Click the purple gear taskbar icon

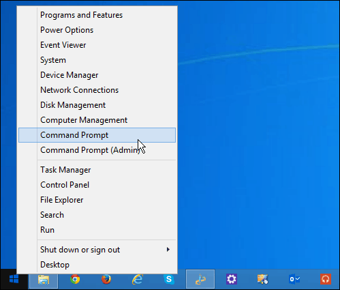pyautogui.click(x=232, y=279)
